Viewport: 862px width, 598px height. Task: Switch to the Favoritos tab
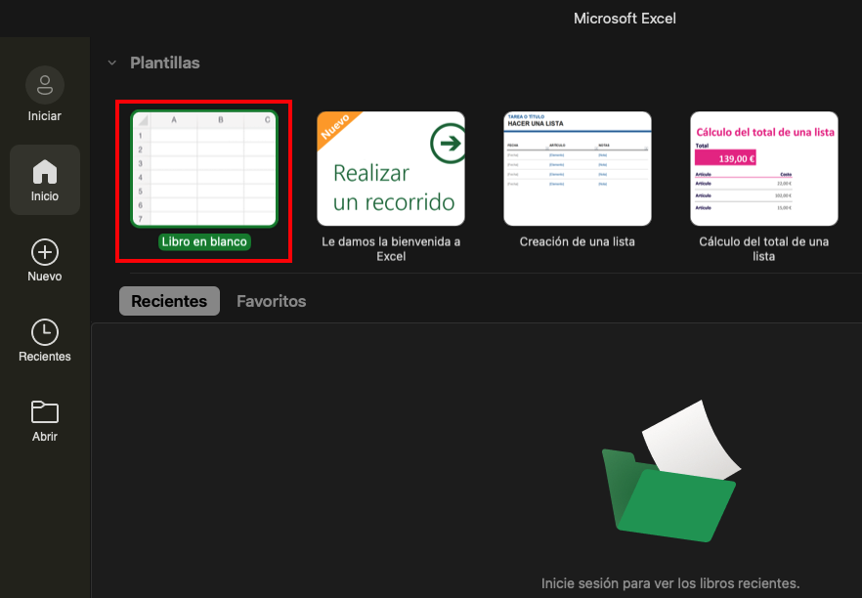[x=271, y=301]
